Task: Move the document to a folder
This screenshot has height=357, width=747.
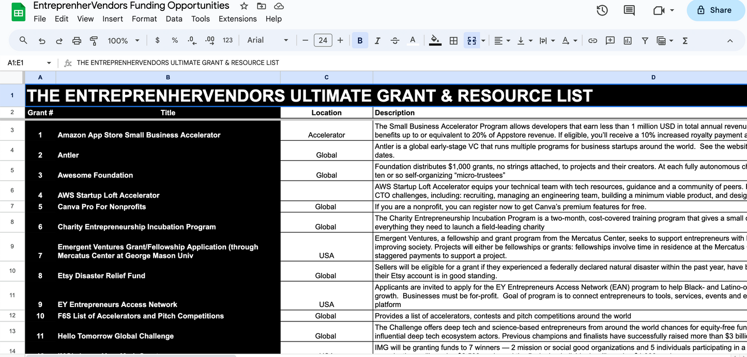Action: 261,6
